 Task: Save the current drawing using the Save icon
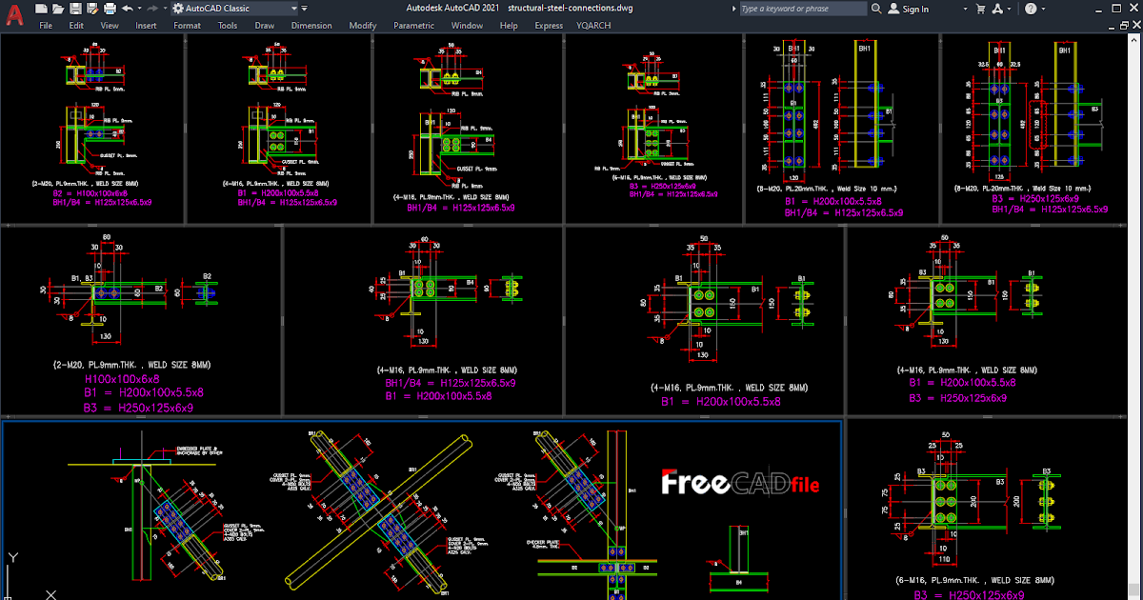75,9
